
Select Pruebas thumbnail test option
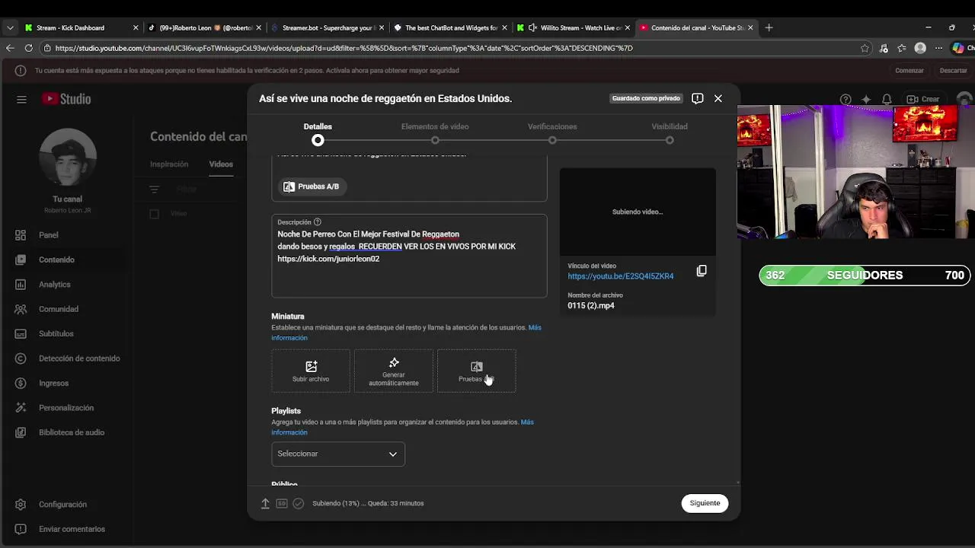477,371
